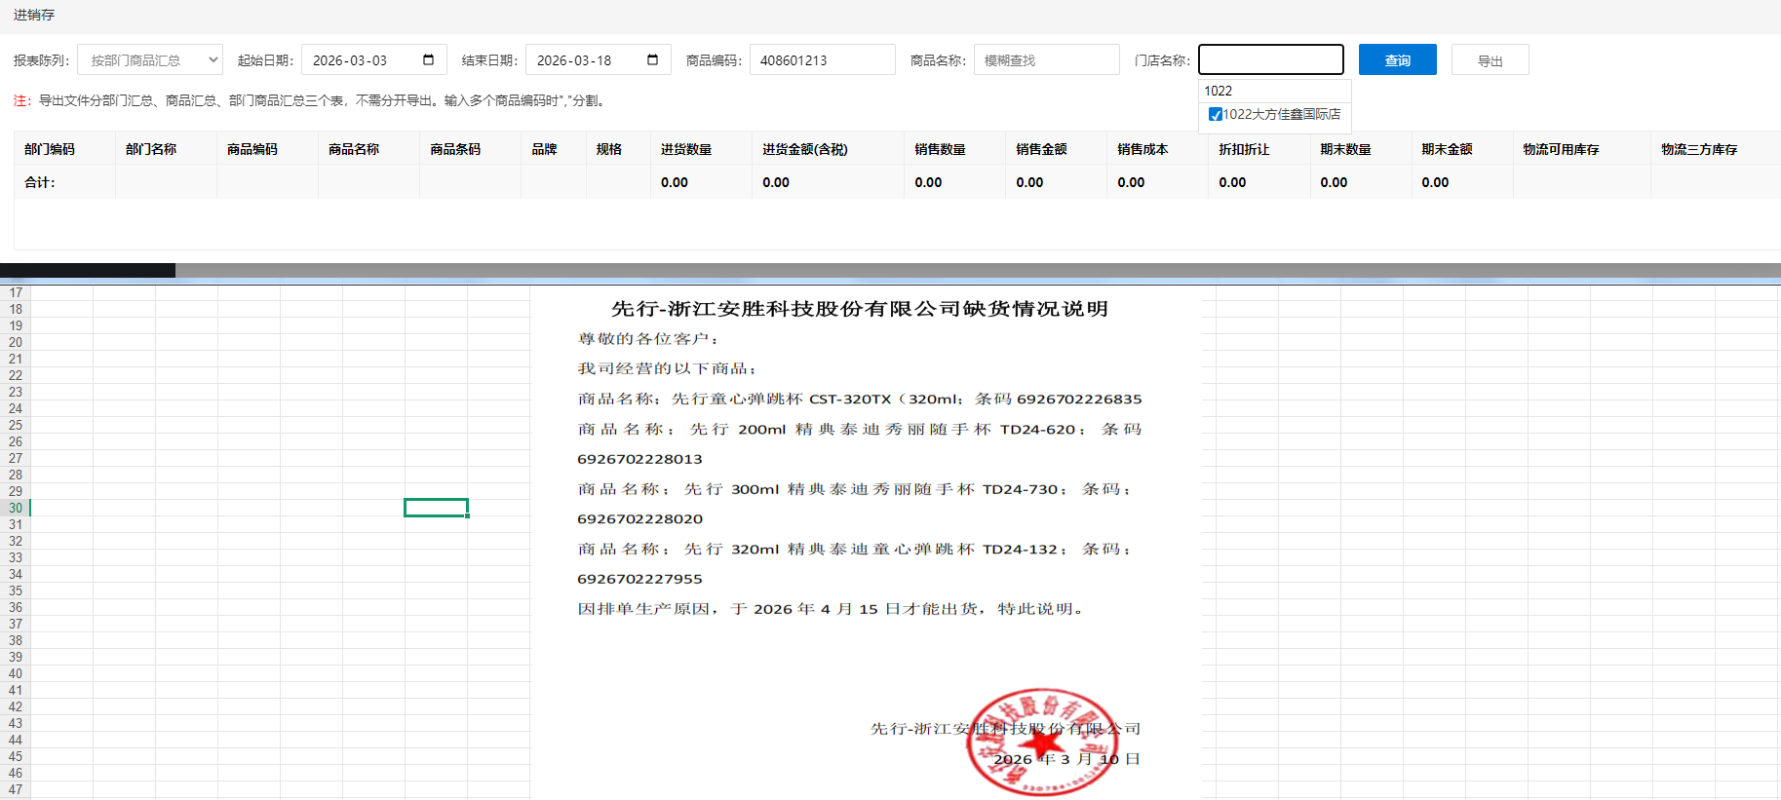The width and height of the screenshot is (1781, 800).
Task: Expand the 报表陈列 report type dropdown
Action: pyautogui.click(x=150, y=59)
